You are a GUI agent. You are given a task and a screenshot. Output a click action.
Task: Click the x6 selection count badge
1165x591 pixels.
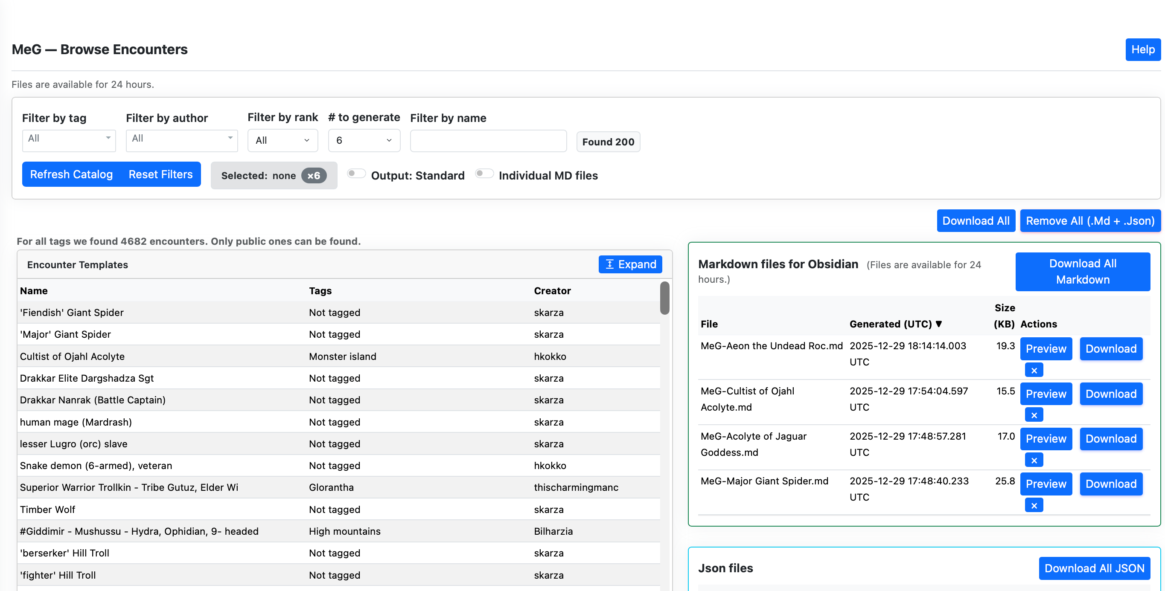click(x=313, y=176)
